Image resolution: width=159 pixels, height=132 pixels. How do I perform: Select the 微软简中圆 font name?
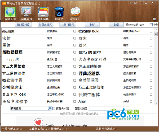click(53, 81)
